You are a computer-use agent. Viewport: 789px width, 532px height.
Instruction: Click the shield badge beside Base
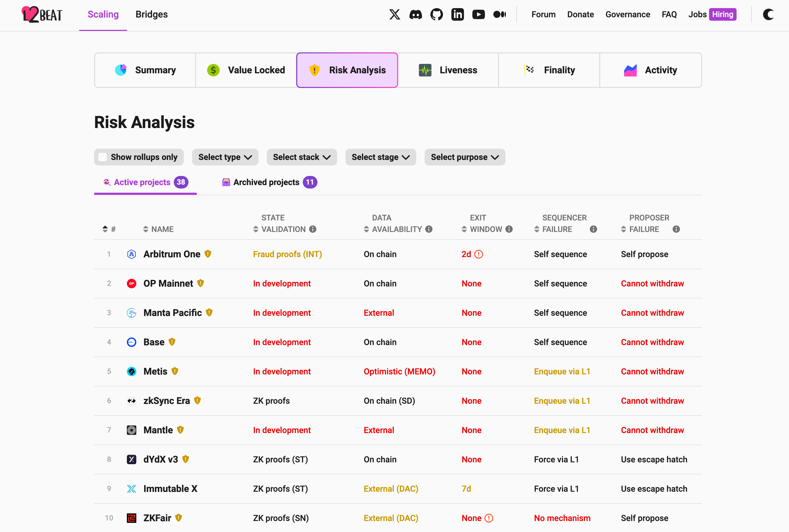pos(172,341)
